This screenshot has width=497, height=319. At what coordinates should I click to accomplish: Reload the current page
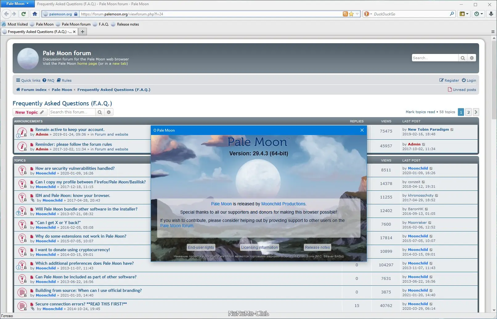tap(23, 14)
